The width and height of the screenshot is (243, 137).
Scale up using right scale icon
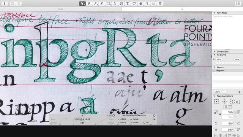239,112
